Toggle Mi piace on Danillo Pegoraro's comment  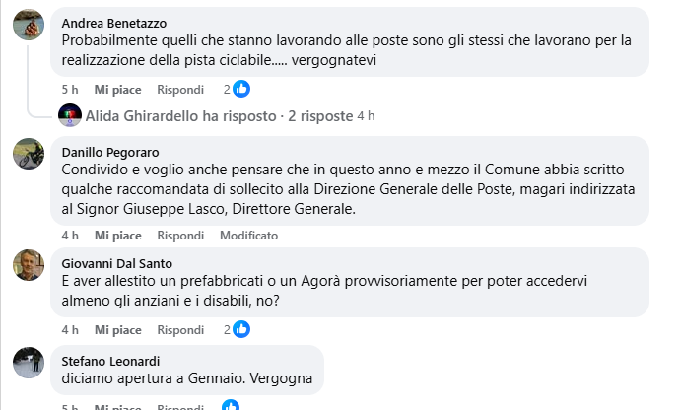click(118, 236)
